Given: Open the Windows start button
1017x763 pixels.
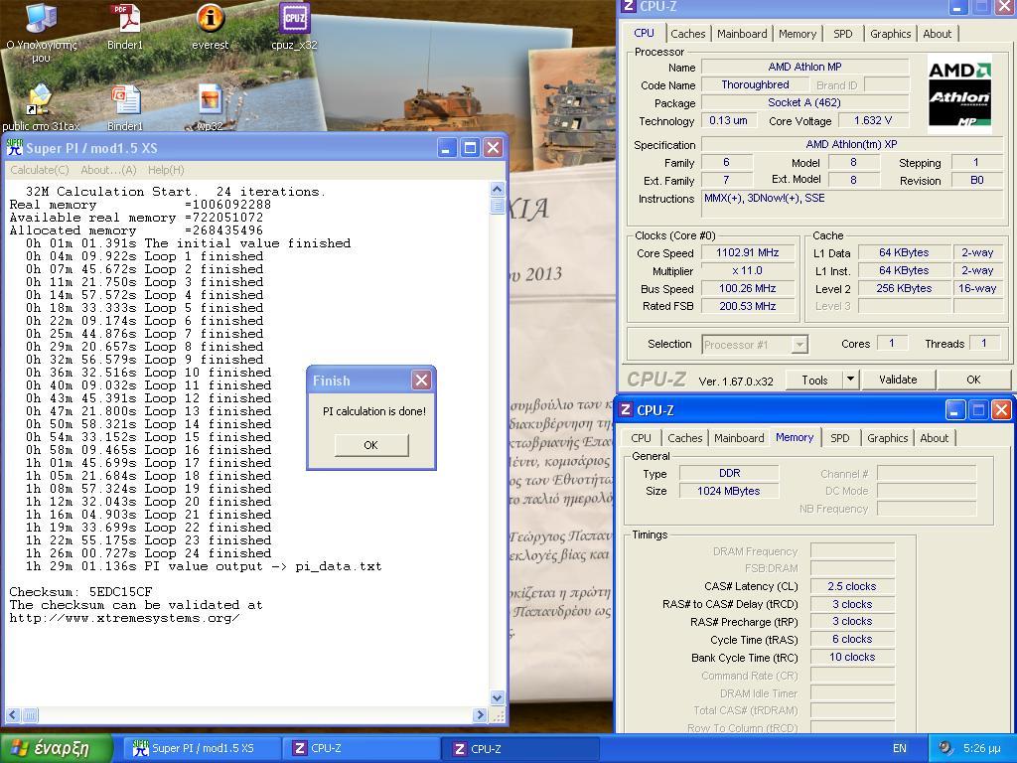Looking at the screenshot, I should [x=56, y=748].
